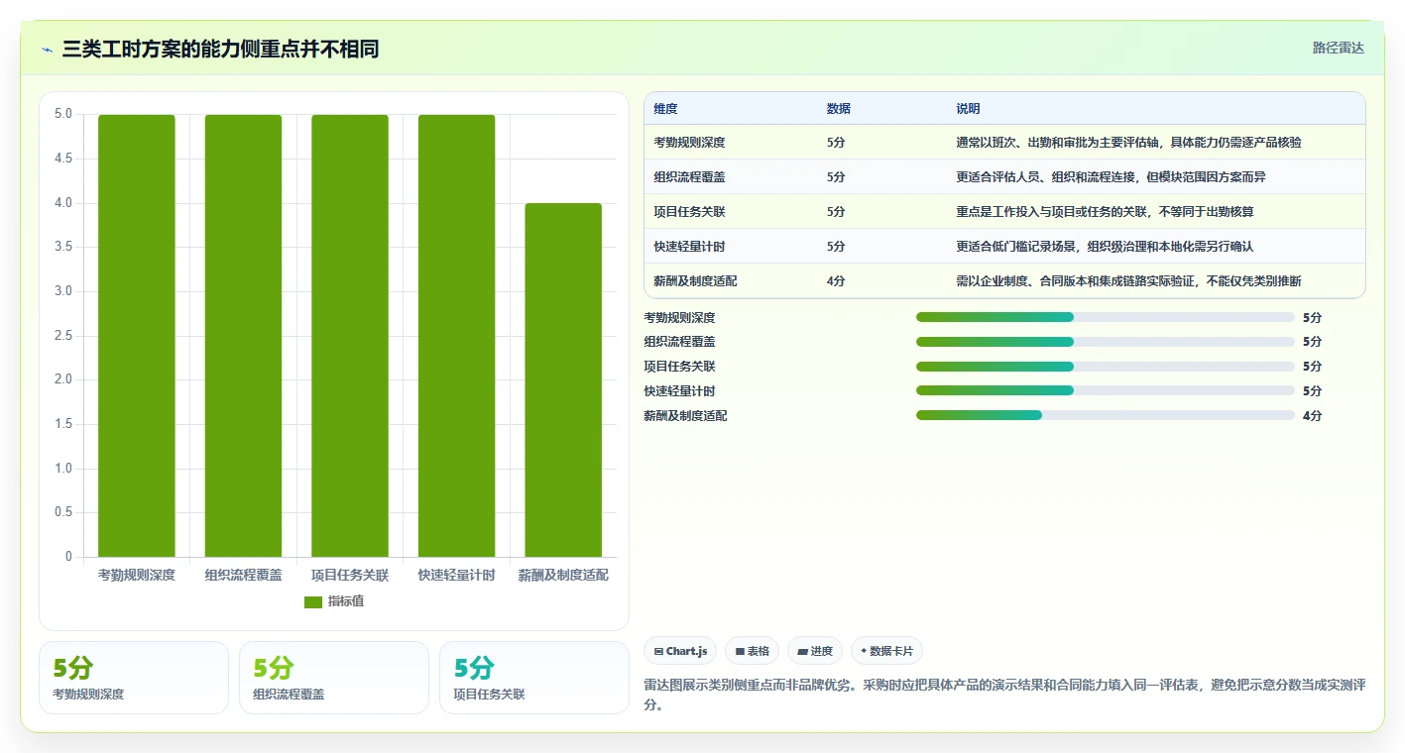Click the 薪酬及制度适配 bar in the chart
The width and height of the screenshot is (1405, 753).
pos(563,379)
